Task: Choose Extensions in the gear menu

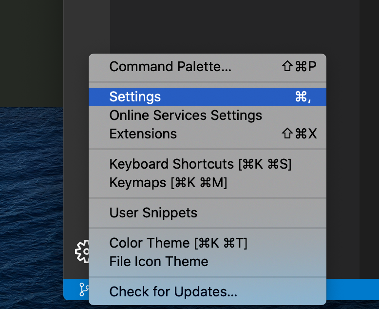Action: (143, 134)
